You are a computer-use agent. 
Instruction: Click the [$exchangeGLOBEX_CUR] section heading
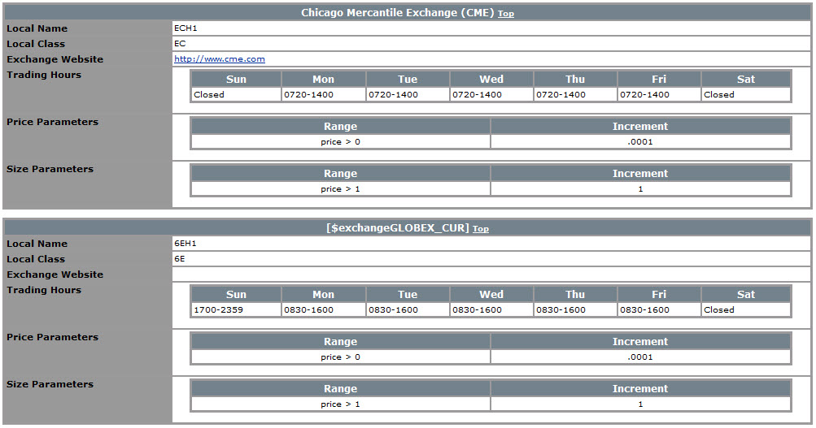pyautogui.click(x=398, y=228)
